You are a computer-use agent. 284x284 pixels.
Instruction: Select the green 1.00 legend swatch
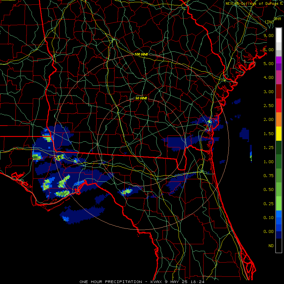(x=279, y=162)
